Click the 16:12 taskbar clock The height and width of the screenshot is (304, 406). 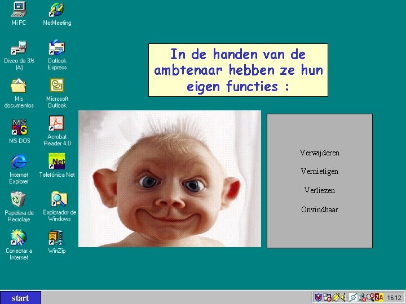(394, 298)
